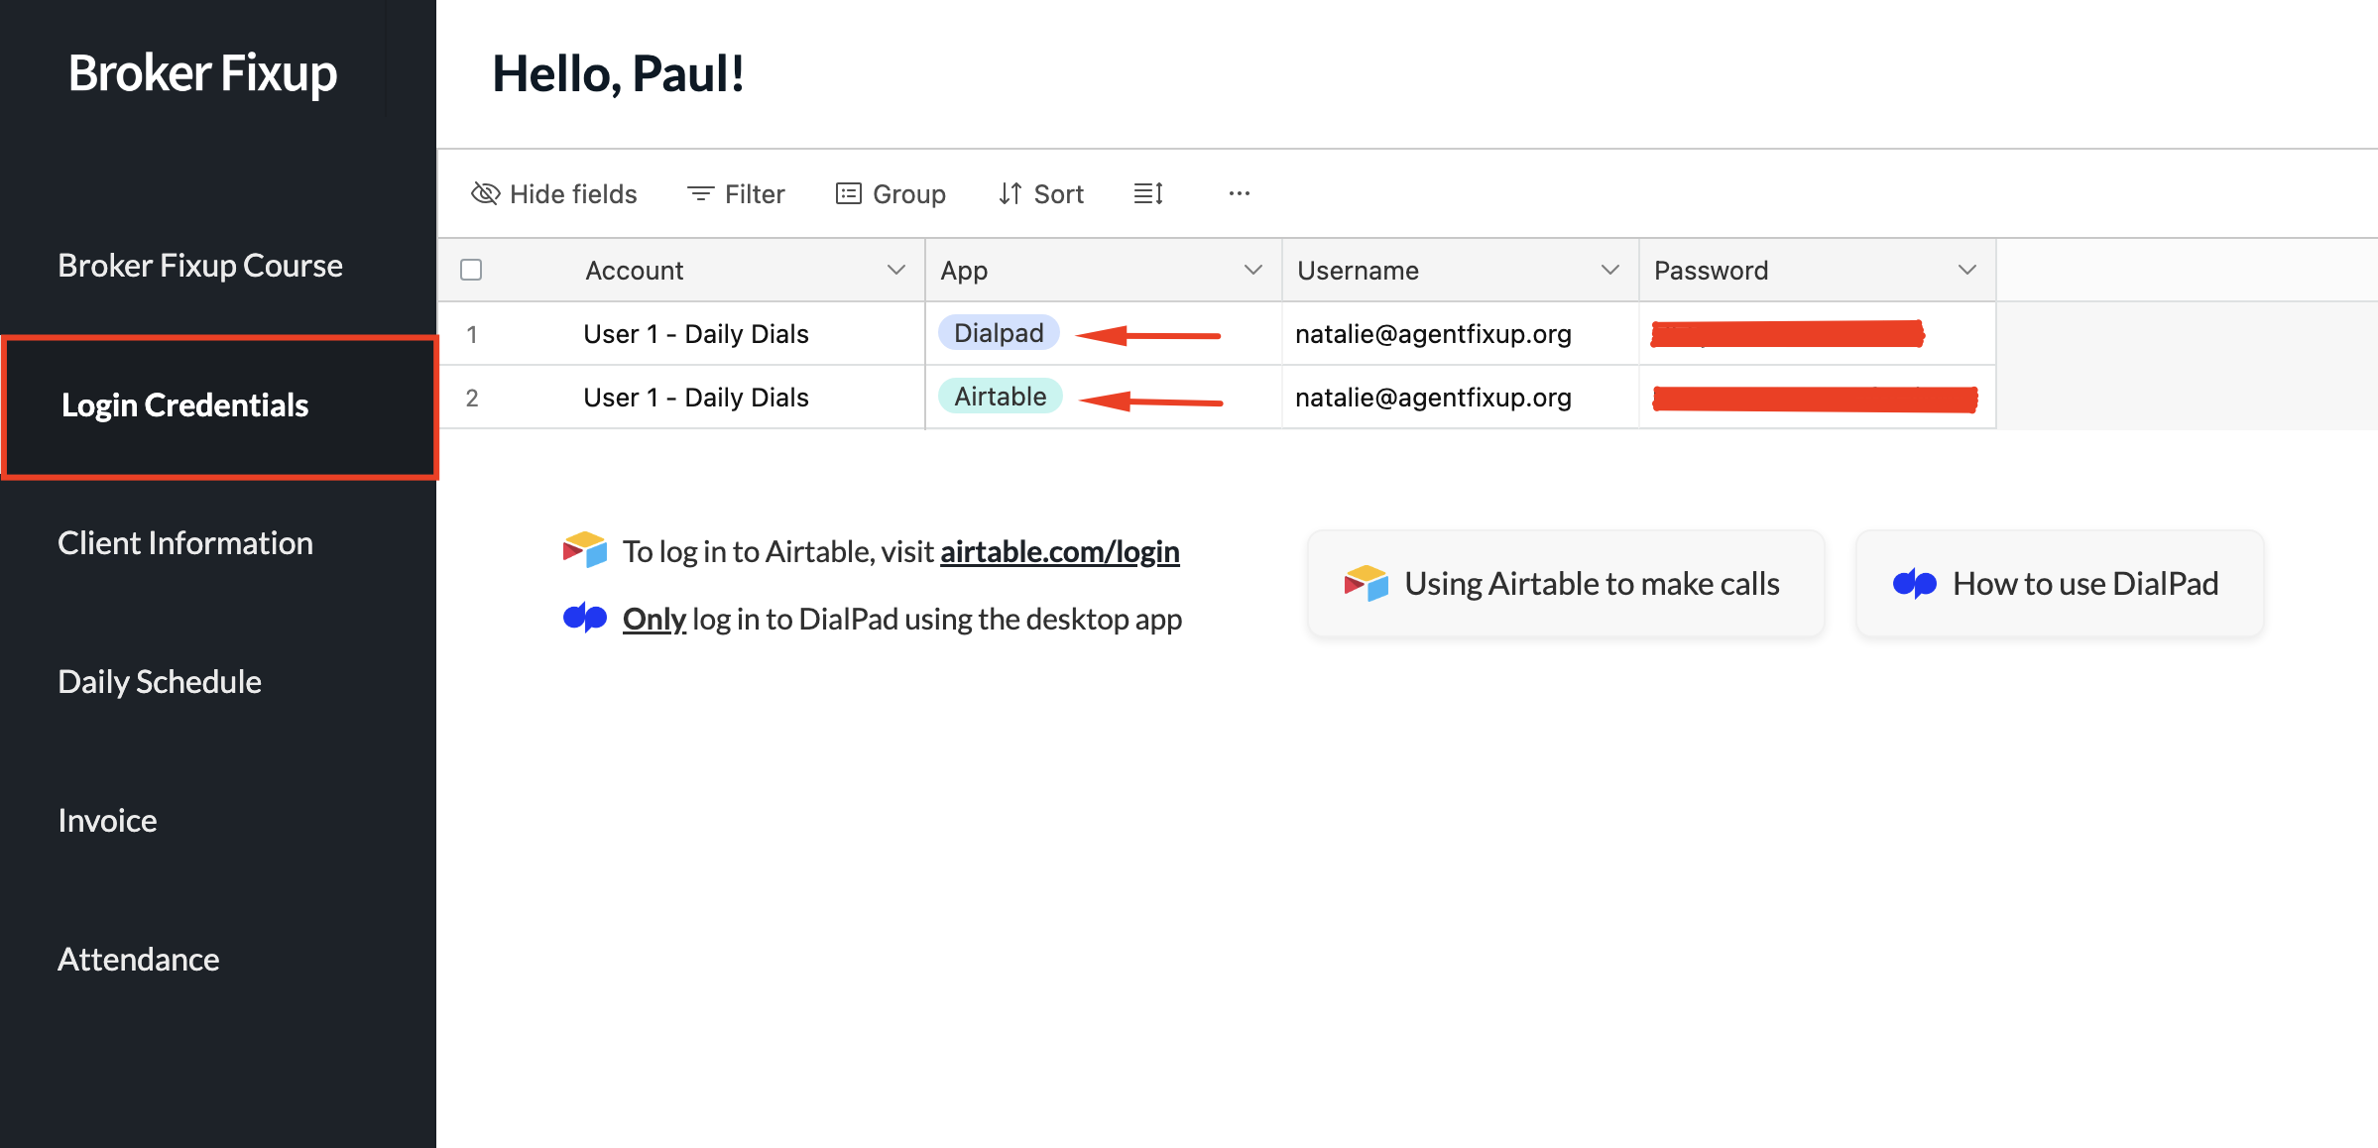Screen dimensions: 2378x1148
Task: Open the airtable.com/login link
Action: [x=1059, y=551]
